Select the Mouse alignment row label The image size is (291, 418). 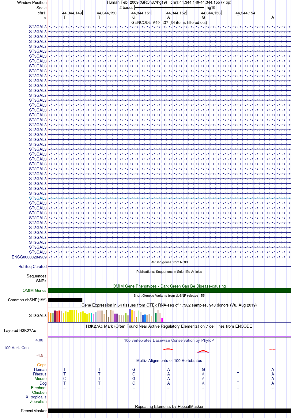[x=40, y=378]
